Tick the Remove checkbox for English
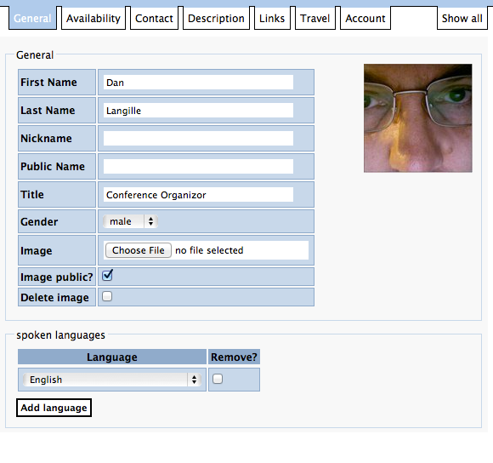 click(218, 379)
